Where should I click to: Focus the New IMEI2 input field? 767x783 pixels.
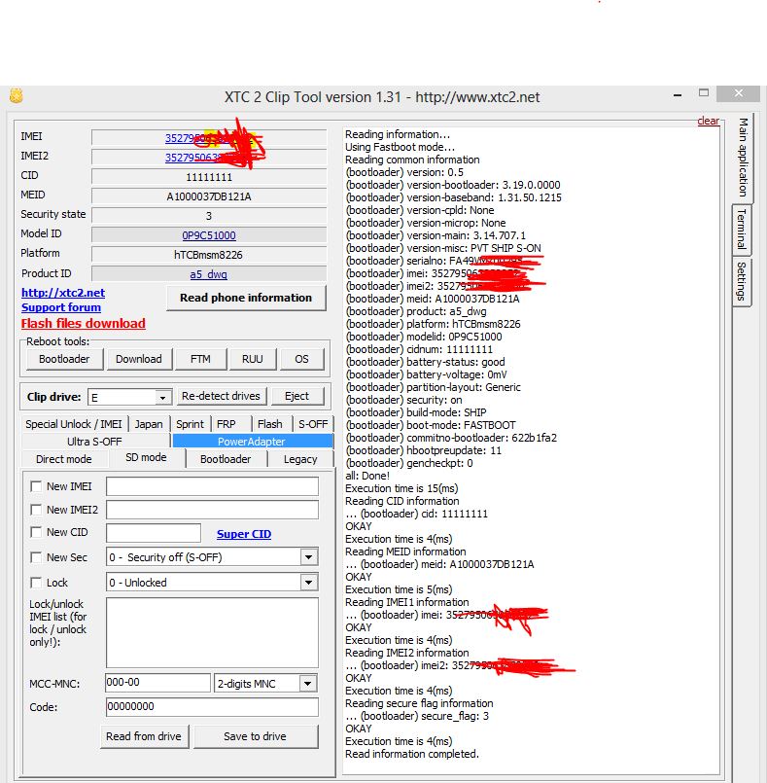[x=212, y=510]
